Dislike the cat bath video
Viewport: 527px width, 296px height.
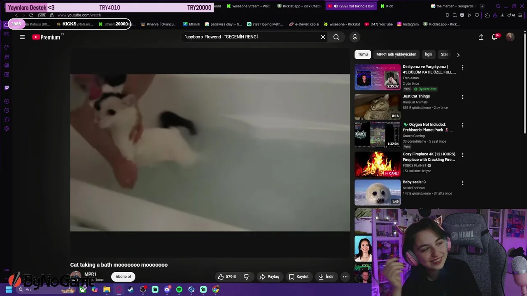tap(247, 277)
